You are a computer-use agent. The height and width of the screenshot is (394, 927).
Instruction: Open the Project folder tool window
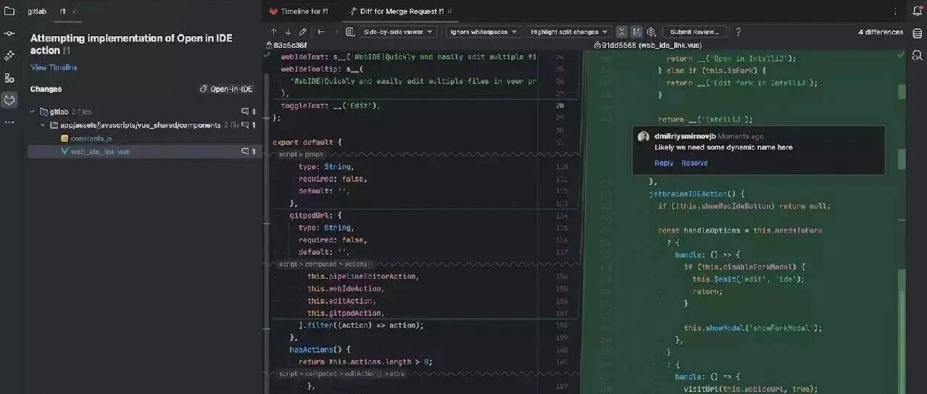[9, 11]
